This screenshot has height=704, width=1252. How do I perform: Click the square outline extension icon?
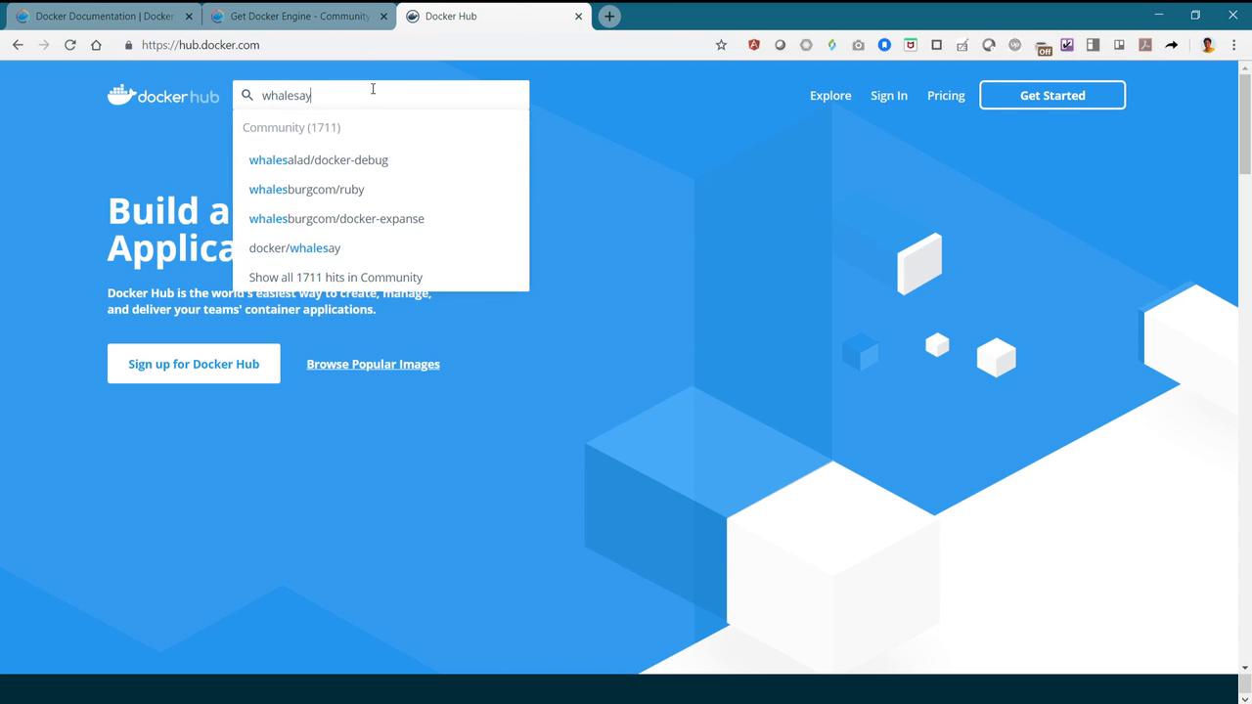pyautogui.click(x=936, y=45)
